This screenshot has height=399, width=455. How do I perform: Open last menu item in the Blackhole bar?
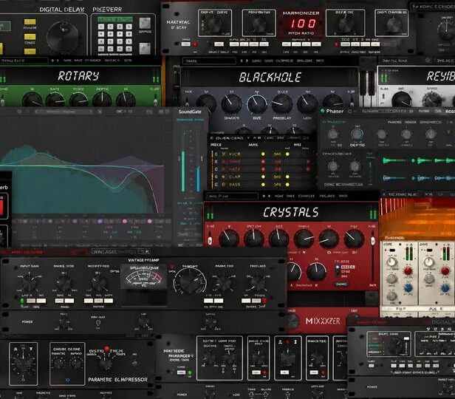pyautogui.click(x=320, y=61)
